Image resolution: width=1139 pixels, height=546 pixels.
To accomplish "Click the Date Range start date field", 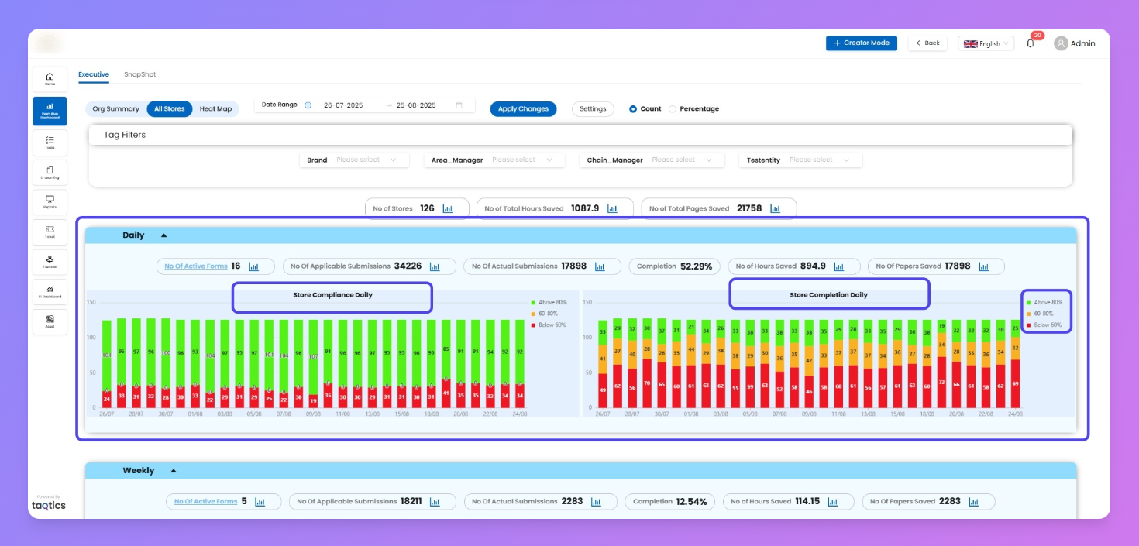I will (343, 105).
